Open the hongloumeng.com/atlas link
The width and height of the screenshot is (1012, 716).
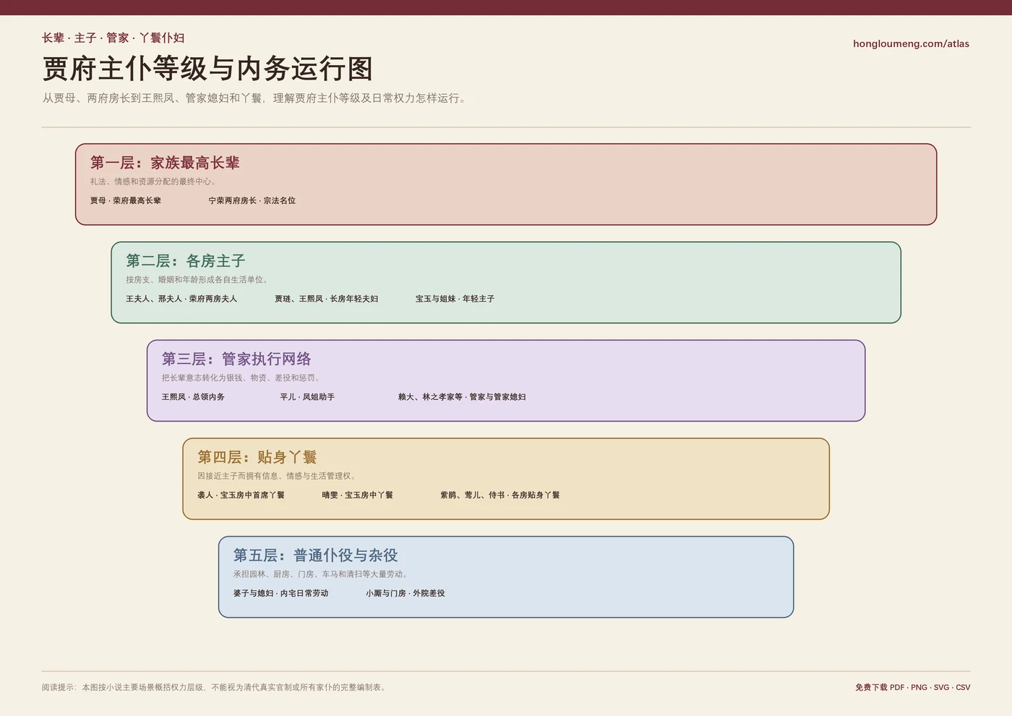[x=911, y=43]
